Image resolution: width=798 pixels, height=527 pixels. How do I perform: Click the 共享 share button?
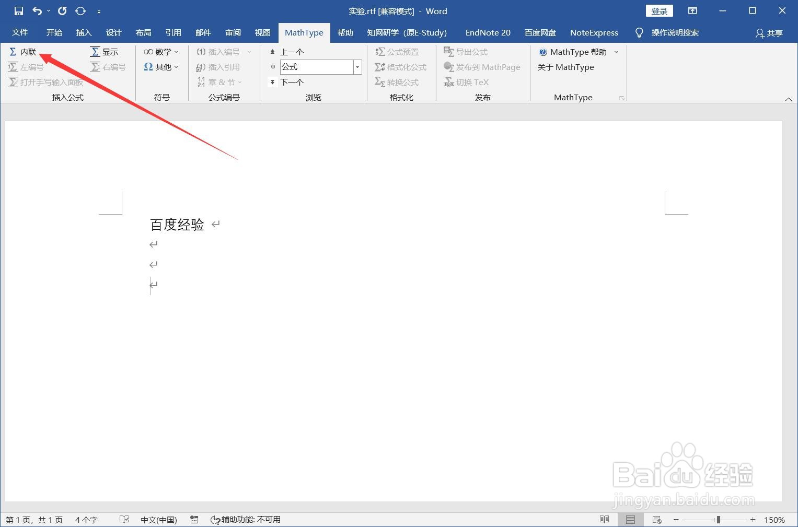769,33
